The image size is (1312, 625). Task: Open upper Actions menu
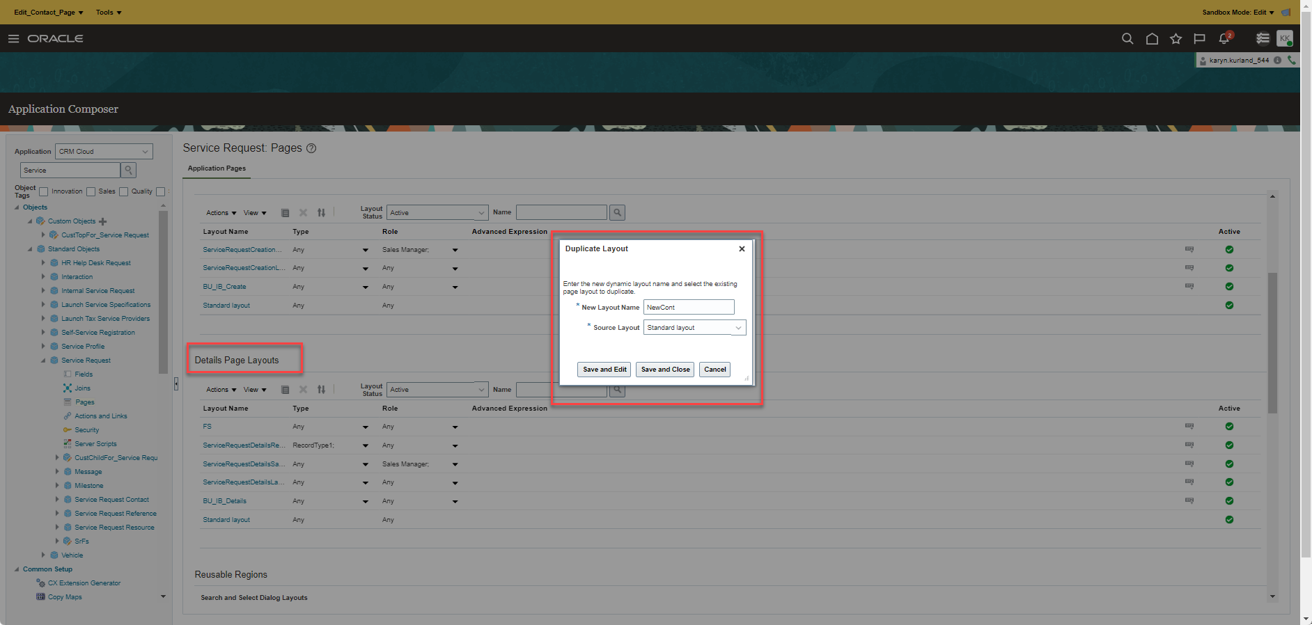point(221,213)
